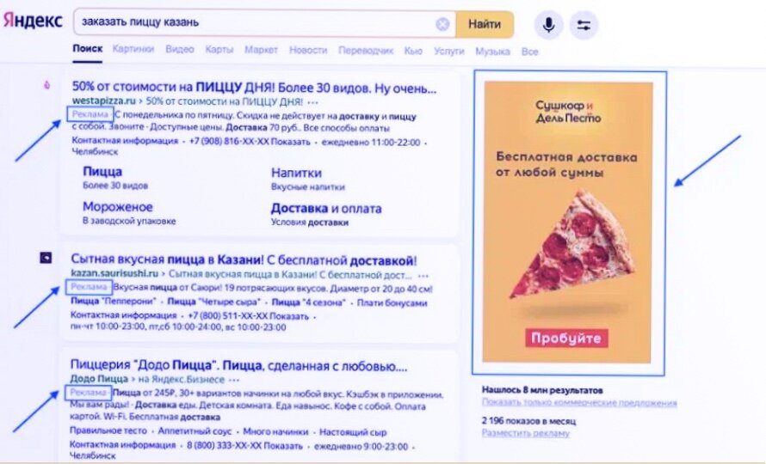Viewport: 766px width, 464px height.
Task: Open search settings sliders icon
Action: (584, 25)
